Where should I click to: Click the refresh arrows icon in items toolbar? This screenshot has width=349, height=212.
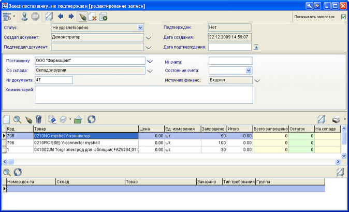(92, 120)
